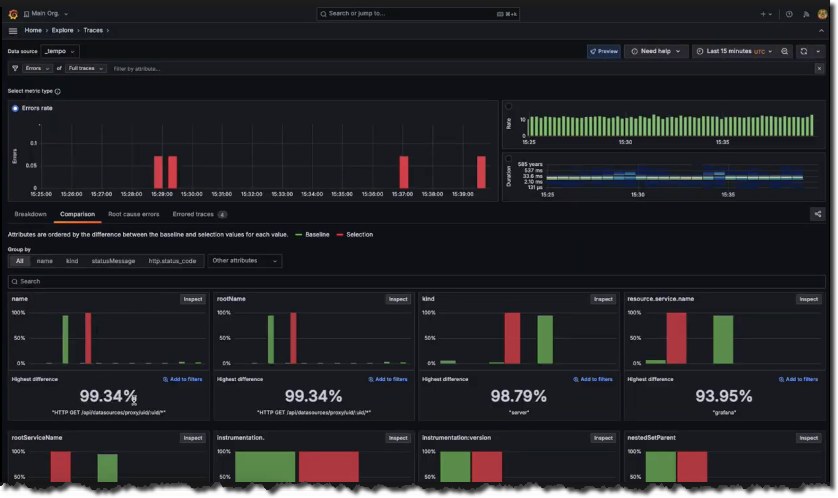Open the hamburger navigation menu

click(13, 31)
